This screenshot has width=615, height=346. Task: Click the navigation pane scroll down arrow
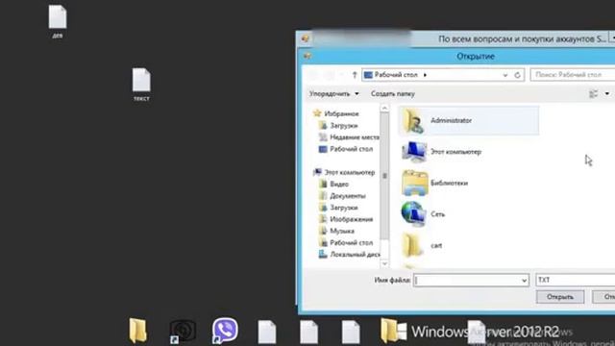[384, 263]
